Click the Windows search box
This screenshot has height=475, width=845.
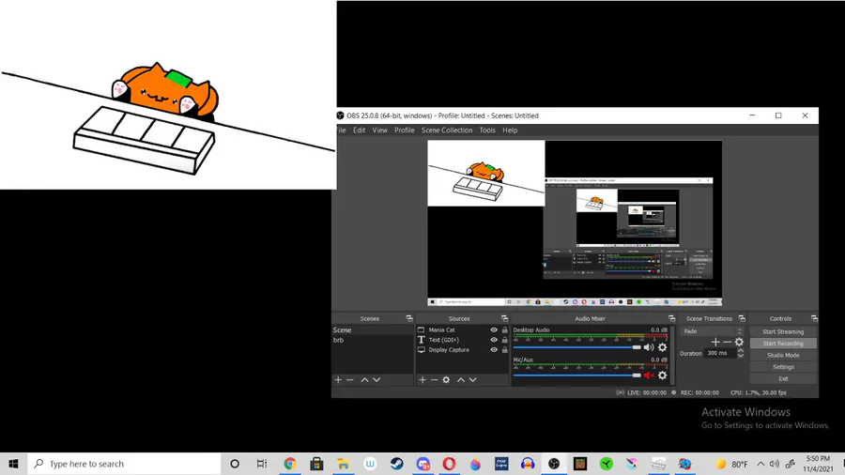pos(124,464)
